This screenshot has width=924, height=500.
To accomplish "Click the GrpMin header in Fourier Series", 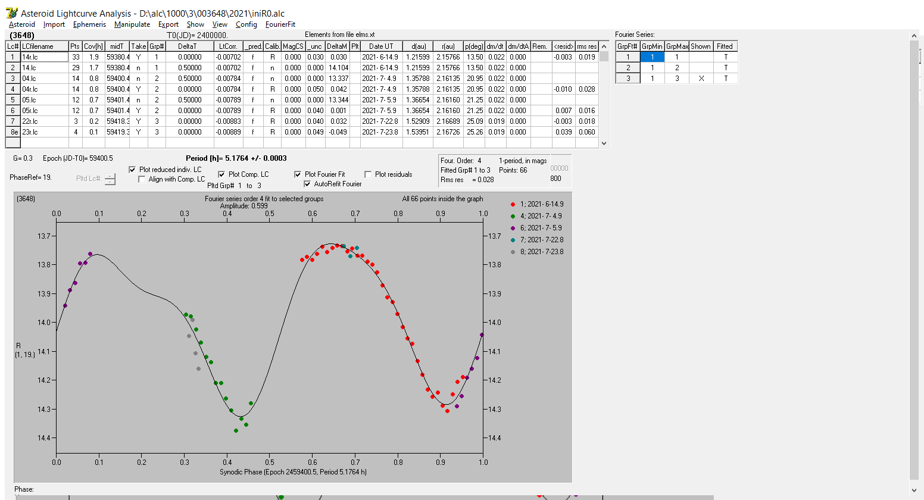I will [652, 46].
